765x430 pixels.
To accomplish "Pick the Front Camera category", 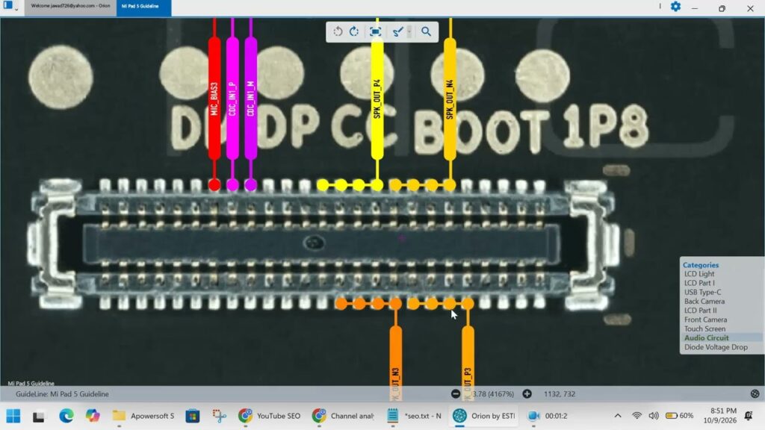I will [x=705, y=320].
